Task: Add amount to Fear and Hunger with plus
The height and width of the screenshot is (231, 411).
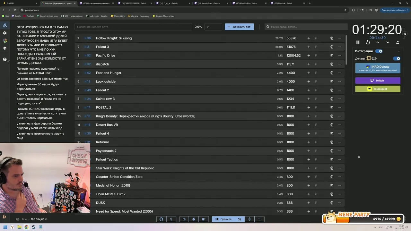Action: 309,73
